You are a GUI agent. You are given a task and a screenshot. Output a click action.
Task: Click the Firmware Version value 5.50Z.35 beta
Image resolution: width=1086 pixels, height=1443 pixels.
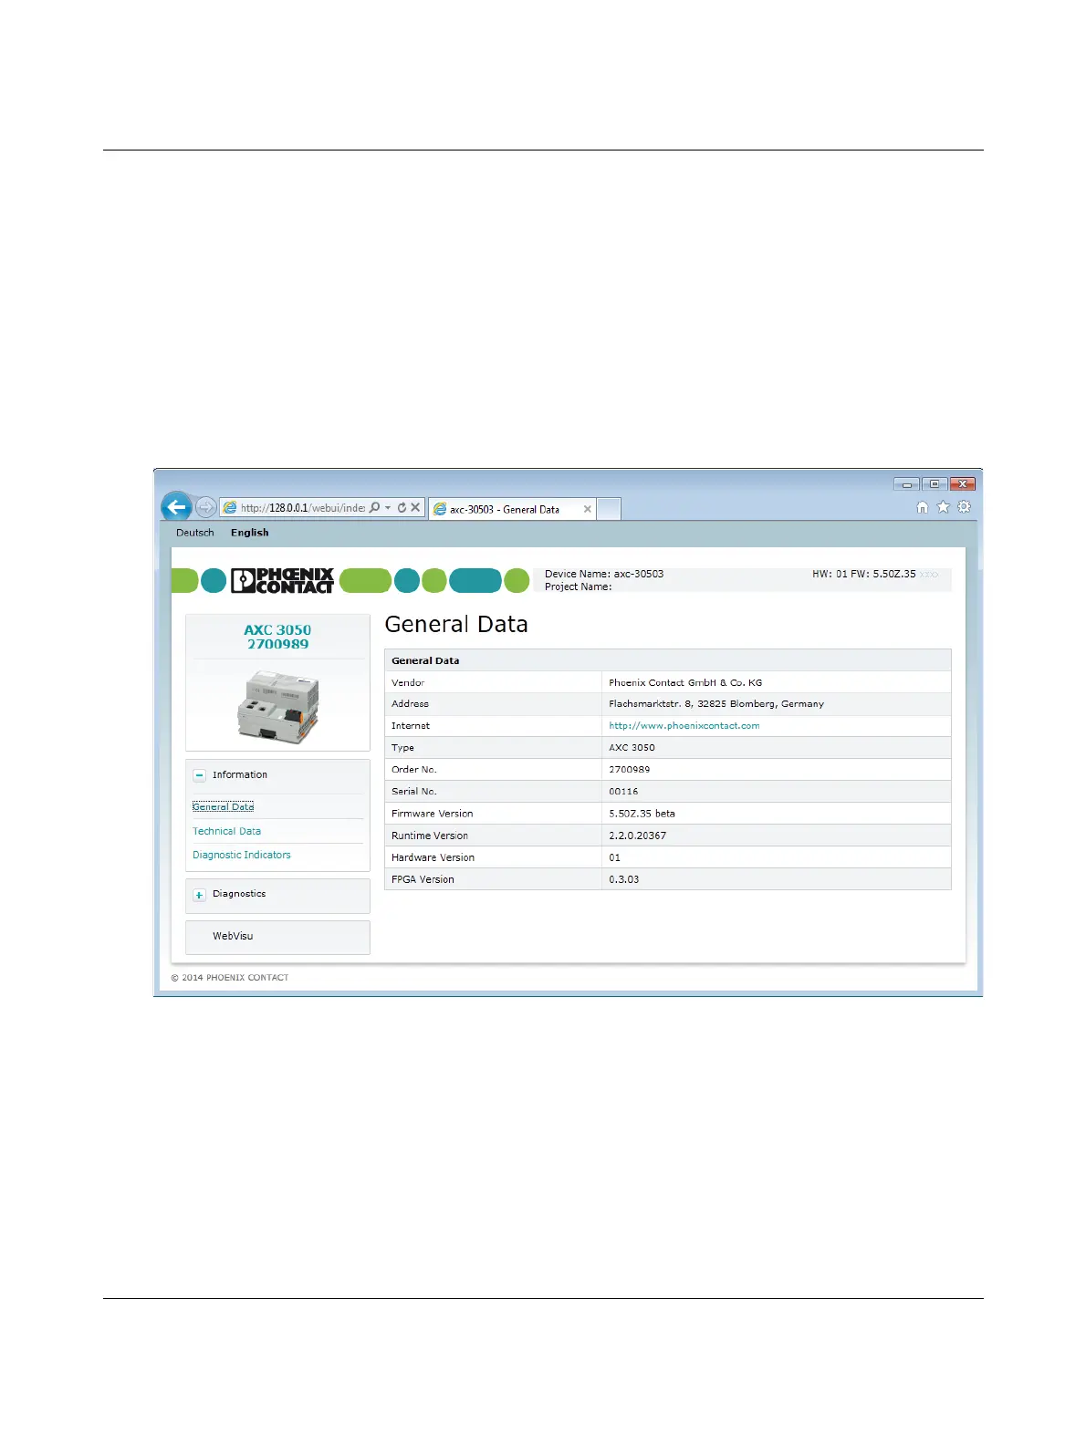click(642, 814)
